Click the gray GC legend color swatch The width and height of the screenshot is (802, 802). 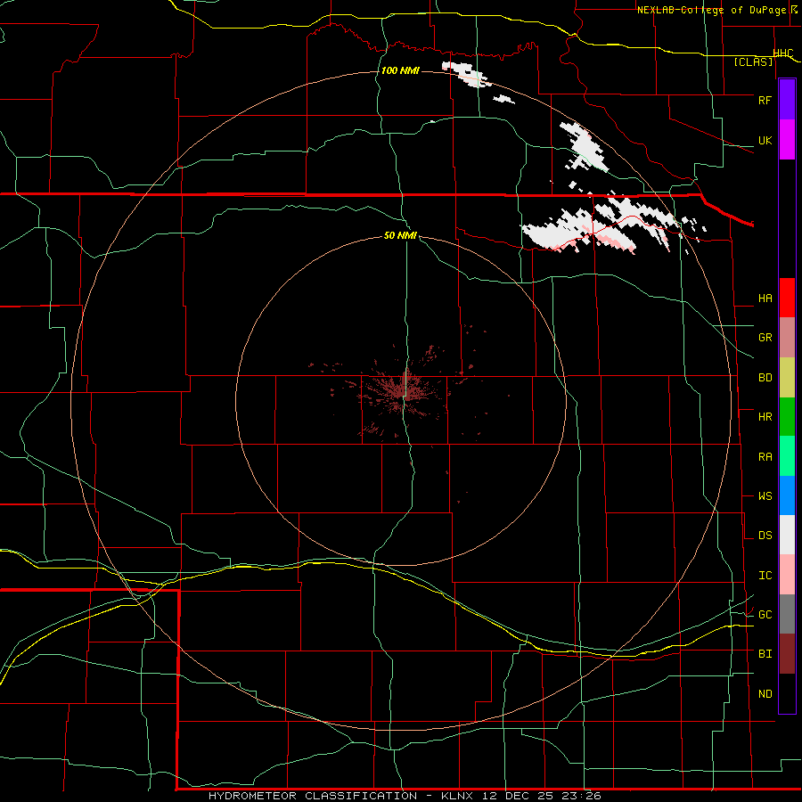click(x=787, y=614)
